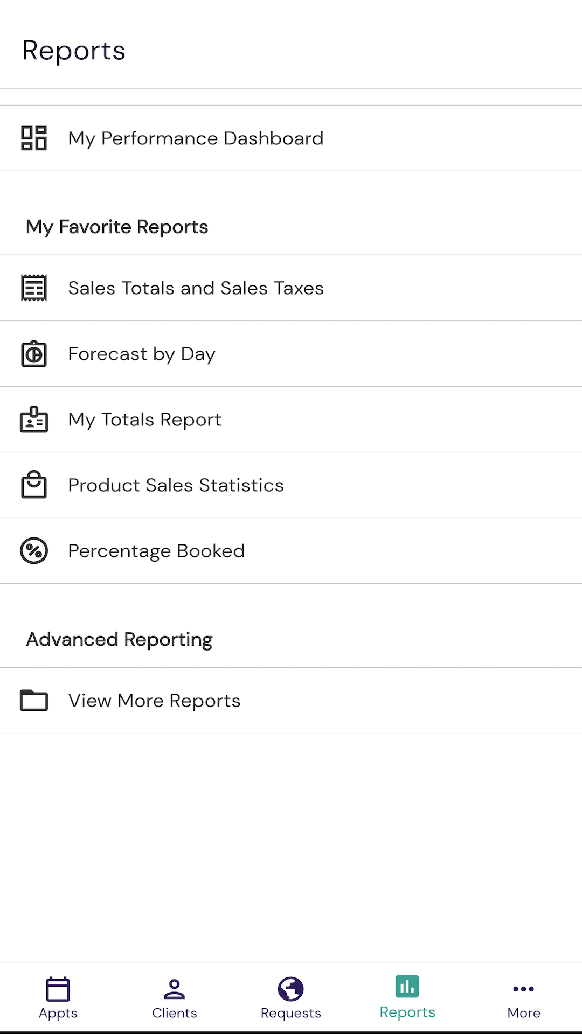Tap the person icon for Clients
This screenshot has width=582, height=1034.
coord(175,989)
